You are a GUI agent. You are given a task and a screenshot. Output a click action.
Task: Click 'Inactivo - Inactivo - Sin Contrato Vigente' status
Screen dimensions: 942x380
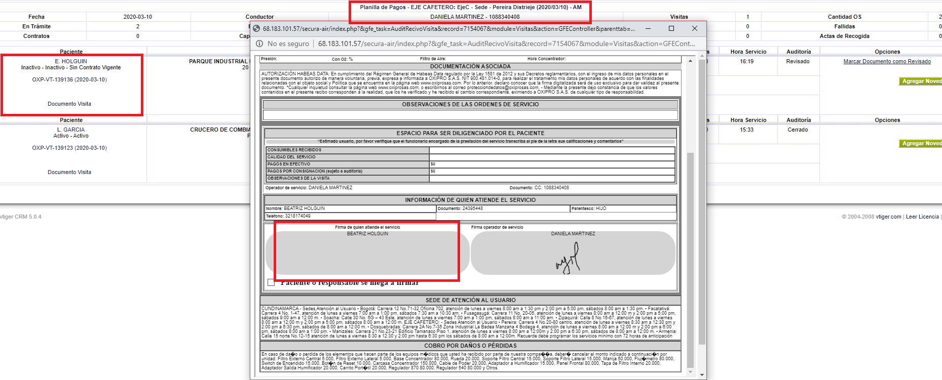click(71, 67)
